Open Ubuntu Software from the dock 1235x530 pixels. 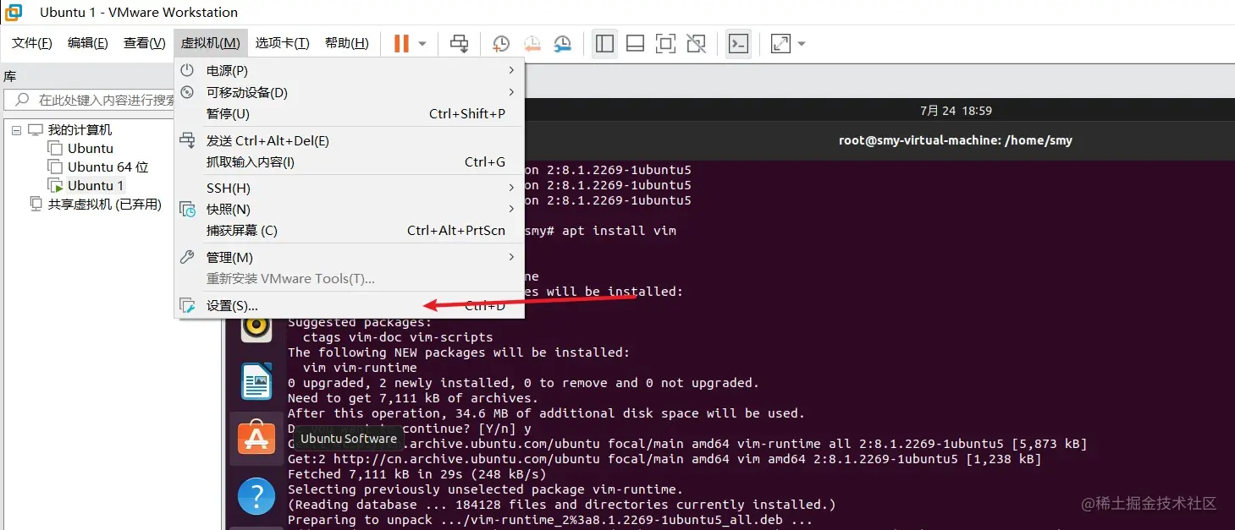click(x=256, y=439)
